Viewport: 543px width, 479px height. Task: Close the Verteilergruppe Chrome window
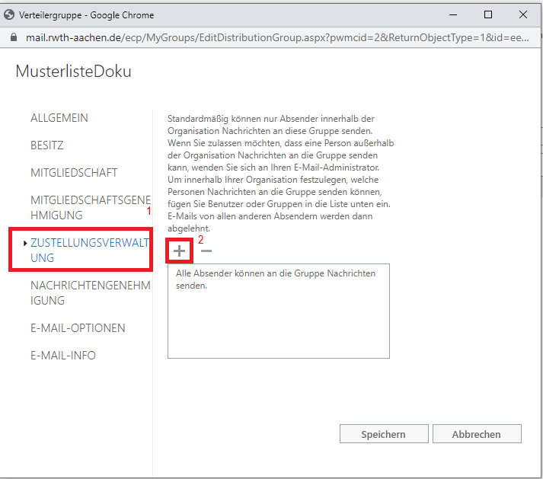click(x=524, y=14)
